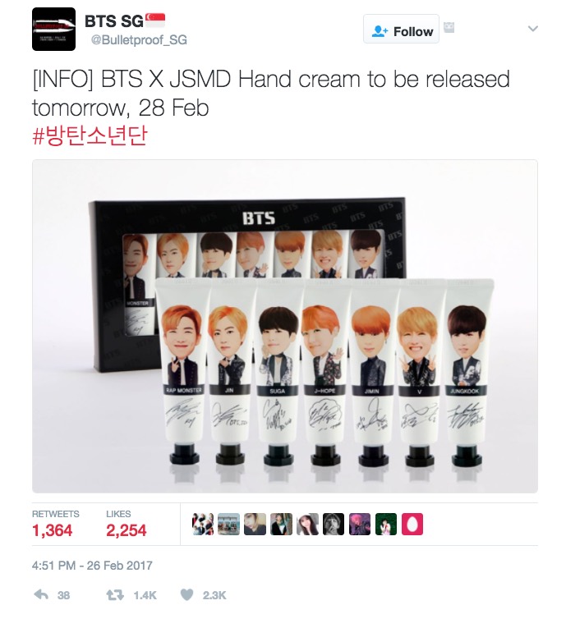The height and width of the screenshot is (628, 566).
Task: Open the hand cream product photo
Action: (285, 326)
